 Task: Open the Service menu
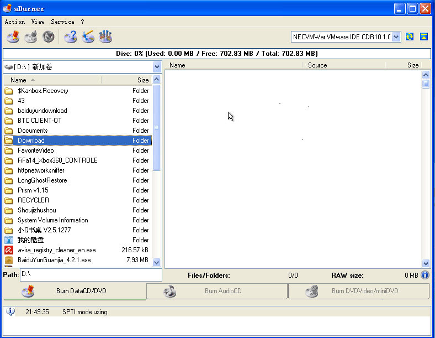pyautogui.click(x=62, y=22)
